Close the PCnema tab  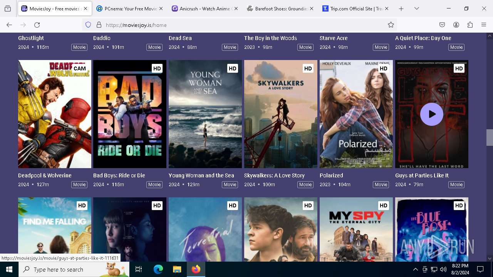tap(161, 8)
